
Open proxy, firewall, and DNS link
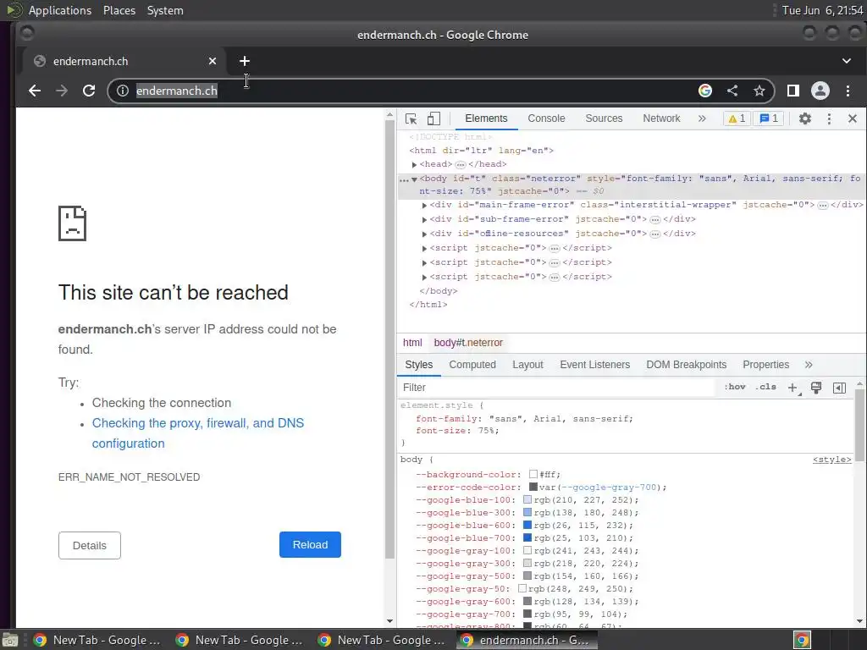pyautogui.click(x=198, y=433)
